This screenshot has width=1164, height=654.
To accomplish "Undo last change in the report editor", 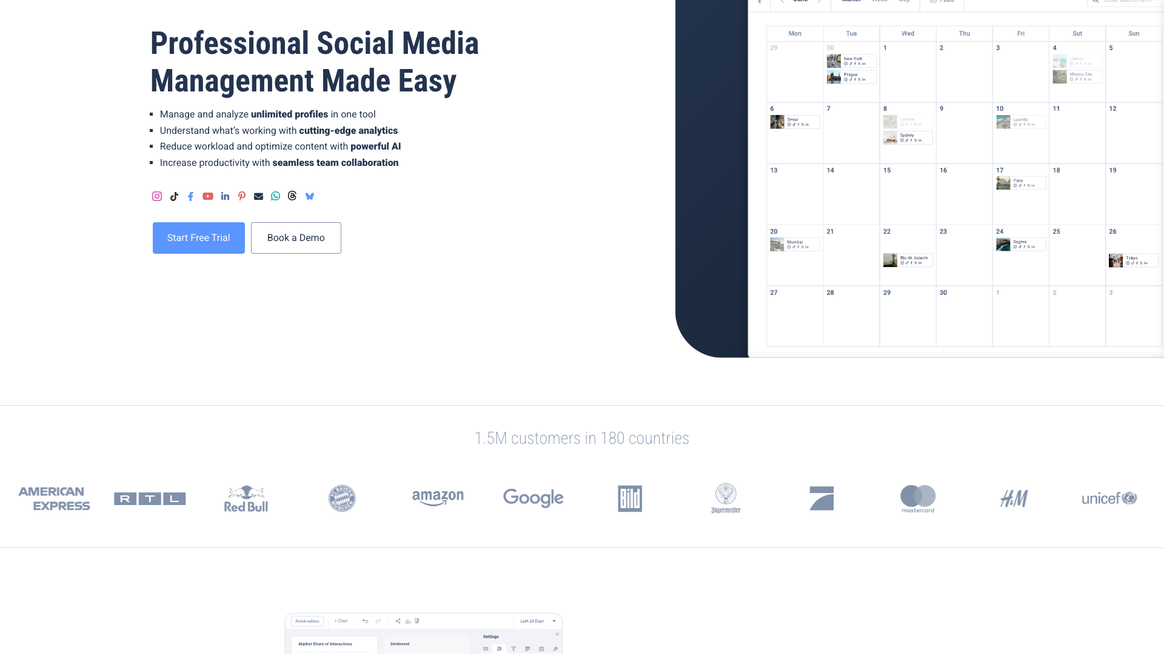I will (x=366, y=621).
